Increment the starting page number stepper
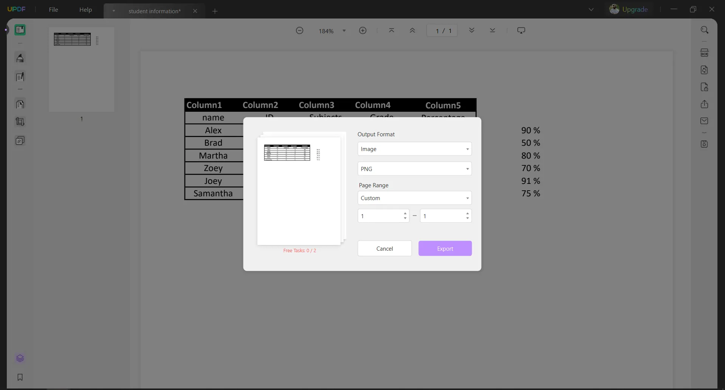Image resolution: width=725 pixels, height=390 pixels. 405,213
